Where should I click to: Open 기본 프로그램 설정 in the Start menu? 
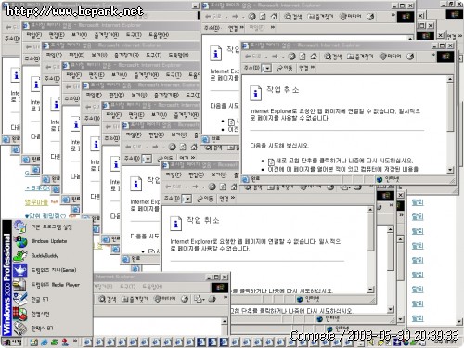point(52,227)
